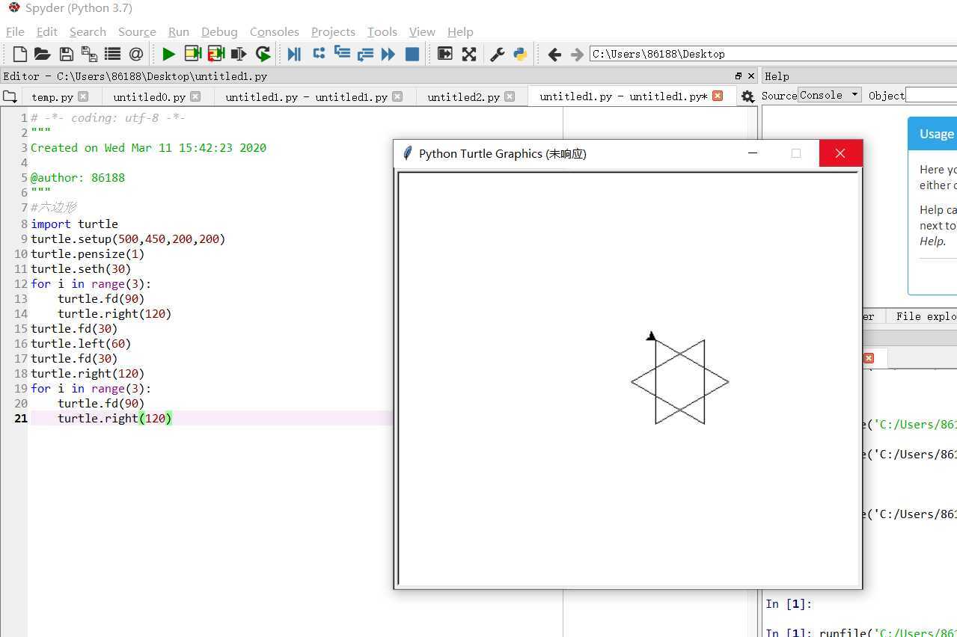The width and height of the screenshot is (957, 637).
Task: Click the 'turtle.left(60)' line
Action: [81, 343]
